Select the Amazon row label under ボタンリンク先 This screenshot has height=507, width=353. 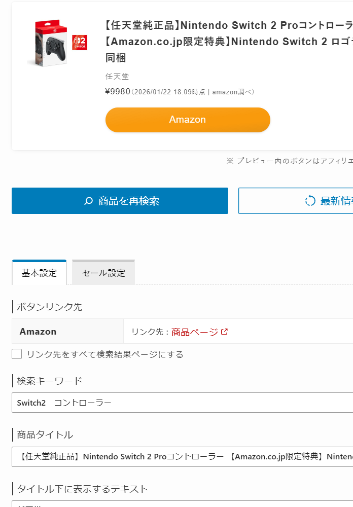point(38,332)
